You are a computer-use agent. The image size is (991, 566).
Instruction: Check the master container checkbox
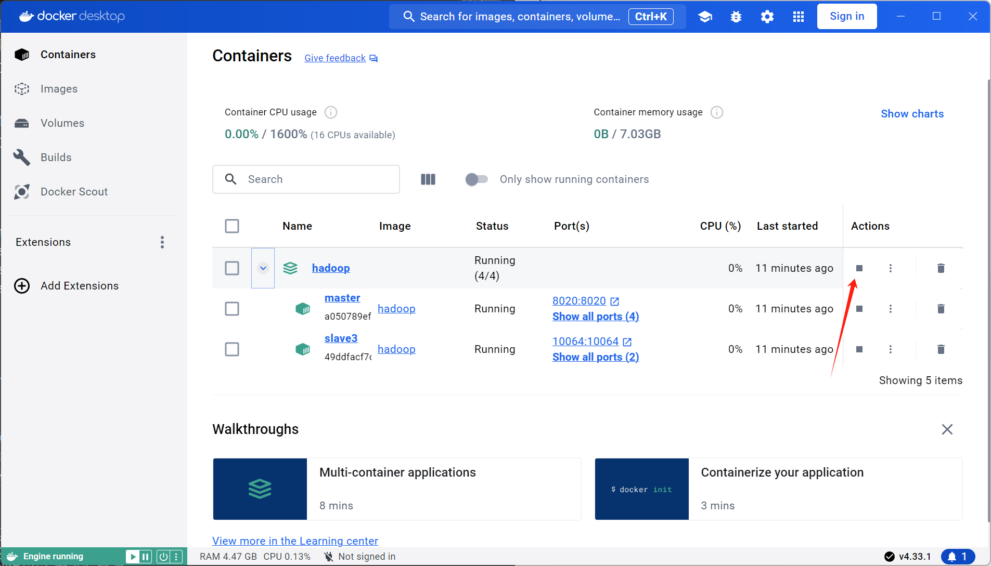click(x=232, y=309)
